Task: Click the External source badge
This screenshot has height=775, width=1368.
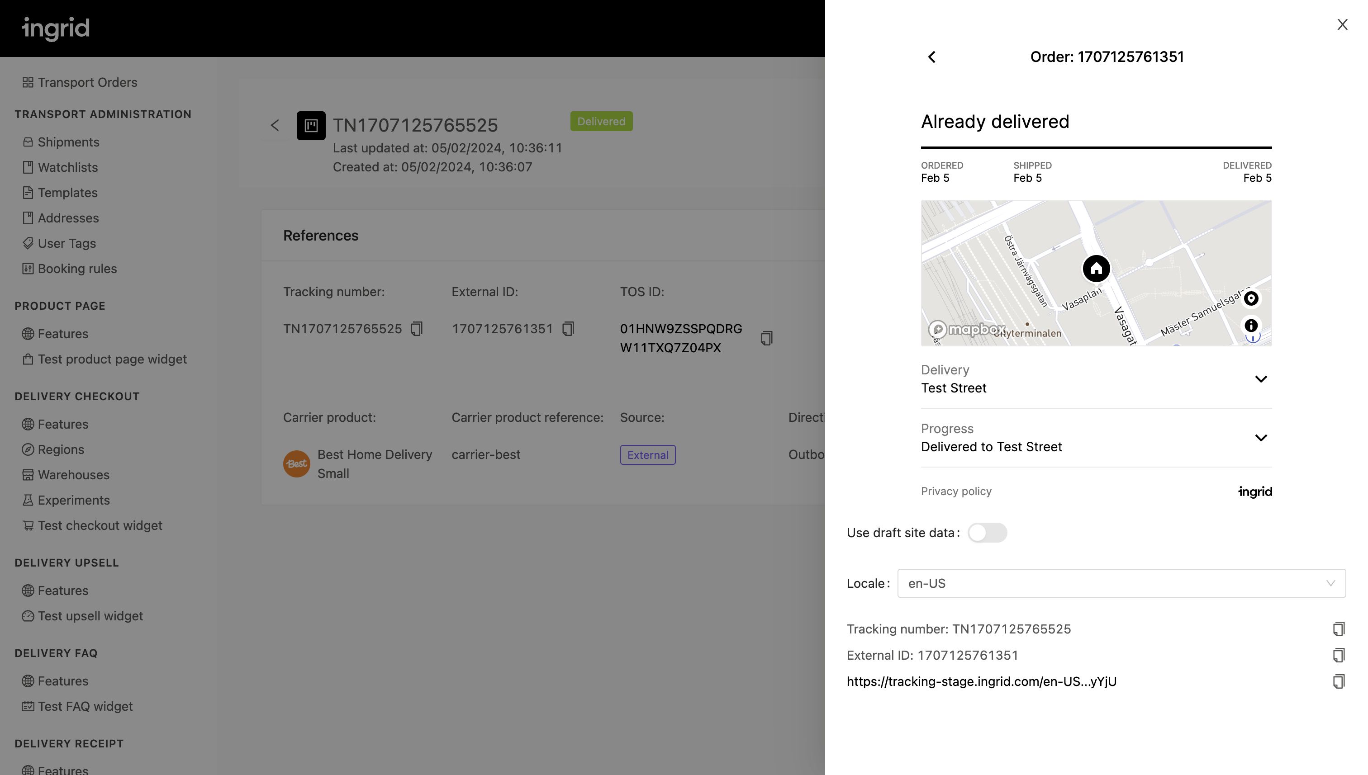Action: coord(647,454)
